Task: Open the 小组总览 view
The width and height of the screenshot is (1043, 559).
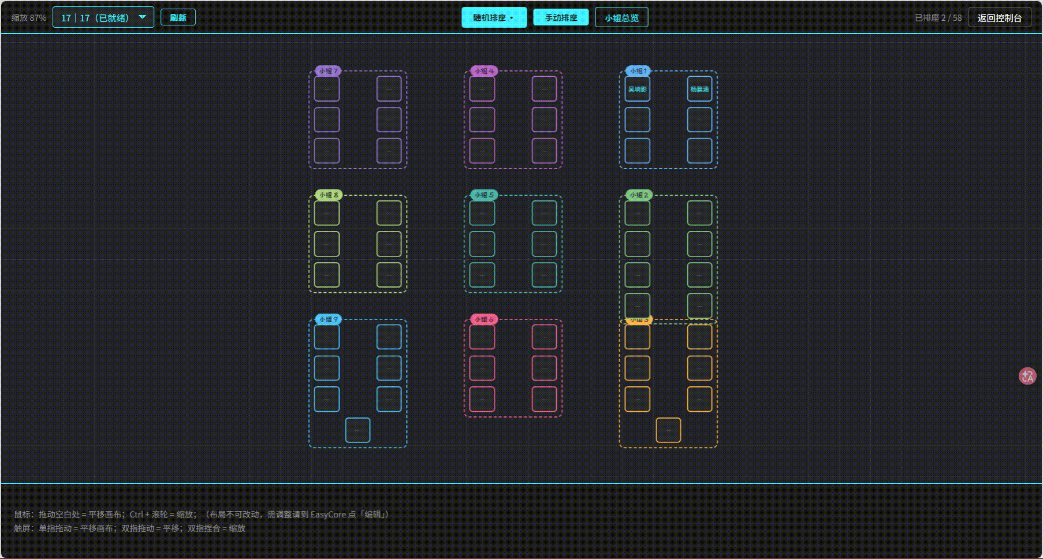Action: click(x=621, y=17)
